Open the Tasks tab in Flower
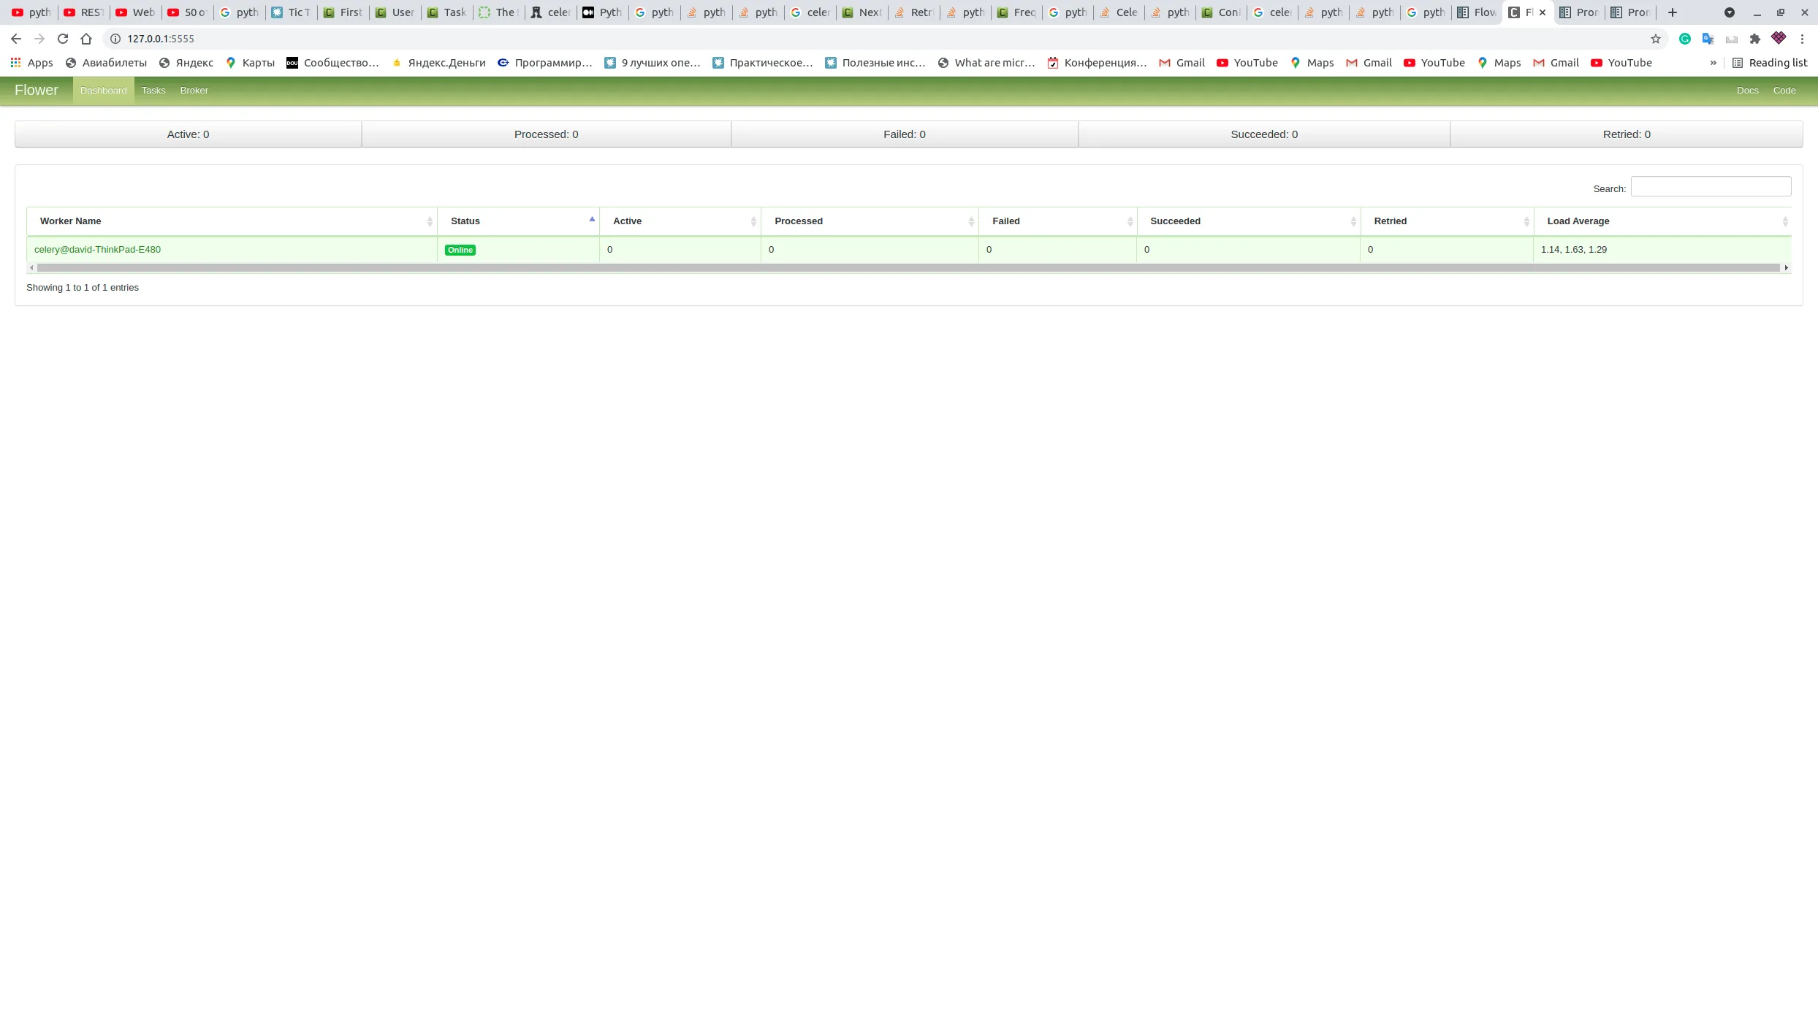The height and width of the screenshot is (1032, 1818). click(x=153, y=91)
